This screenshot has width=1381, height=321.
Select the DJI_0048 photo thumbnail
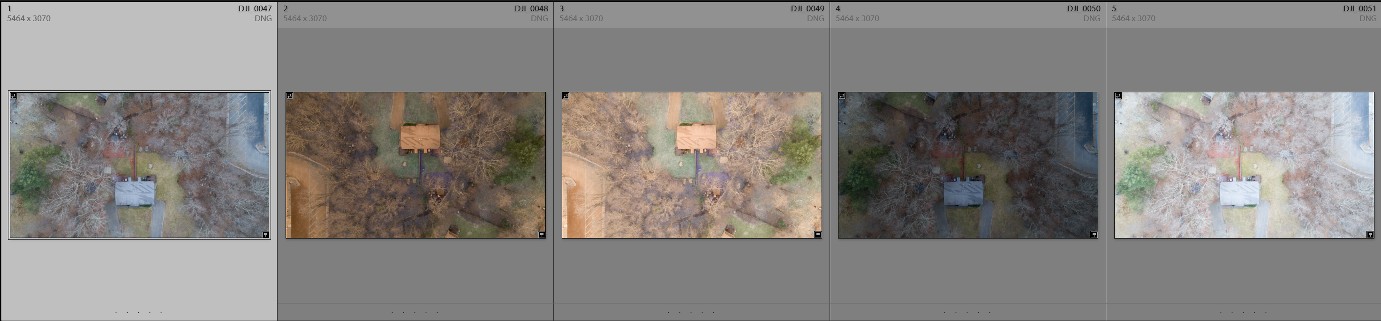click(415, 165)
